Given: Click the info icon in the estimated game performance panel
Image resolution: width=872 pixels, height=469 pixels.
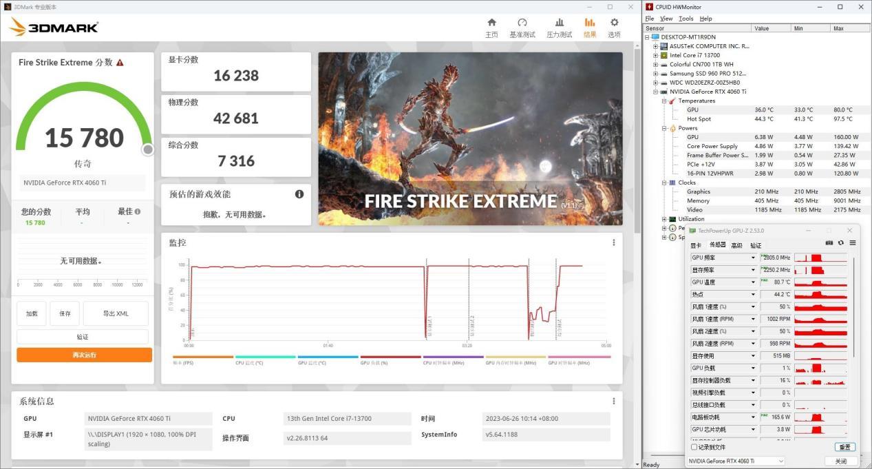Looking at the screenshot, I should [x=299, y=194].
